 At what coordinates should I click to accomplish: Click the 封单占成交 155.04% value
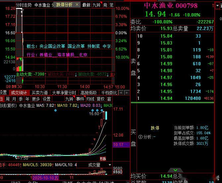[x=203, y=133]
